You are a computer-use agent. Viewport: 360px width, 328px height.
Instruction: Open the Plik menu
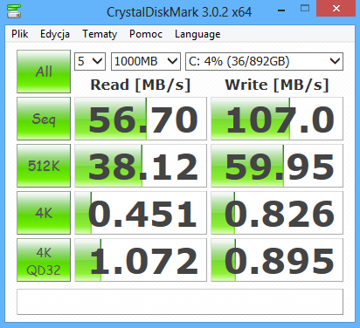click(20, 34)
